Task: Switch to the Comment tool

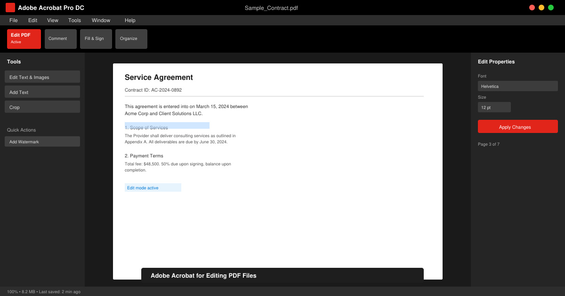Action: (x=61, y=39)
